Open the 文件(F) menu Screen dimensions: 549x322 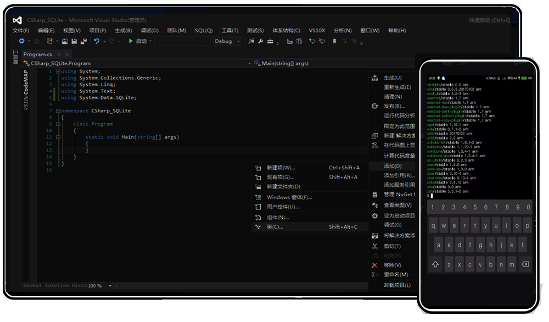click(x=21, y=30)
